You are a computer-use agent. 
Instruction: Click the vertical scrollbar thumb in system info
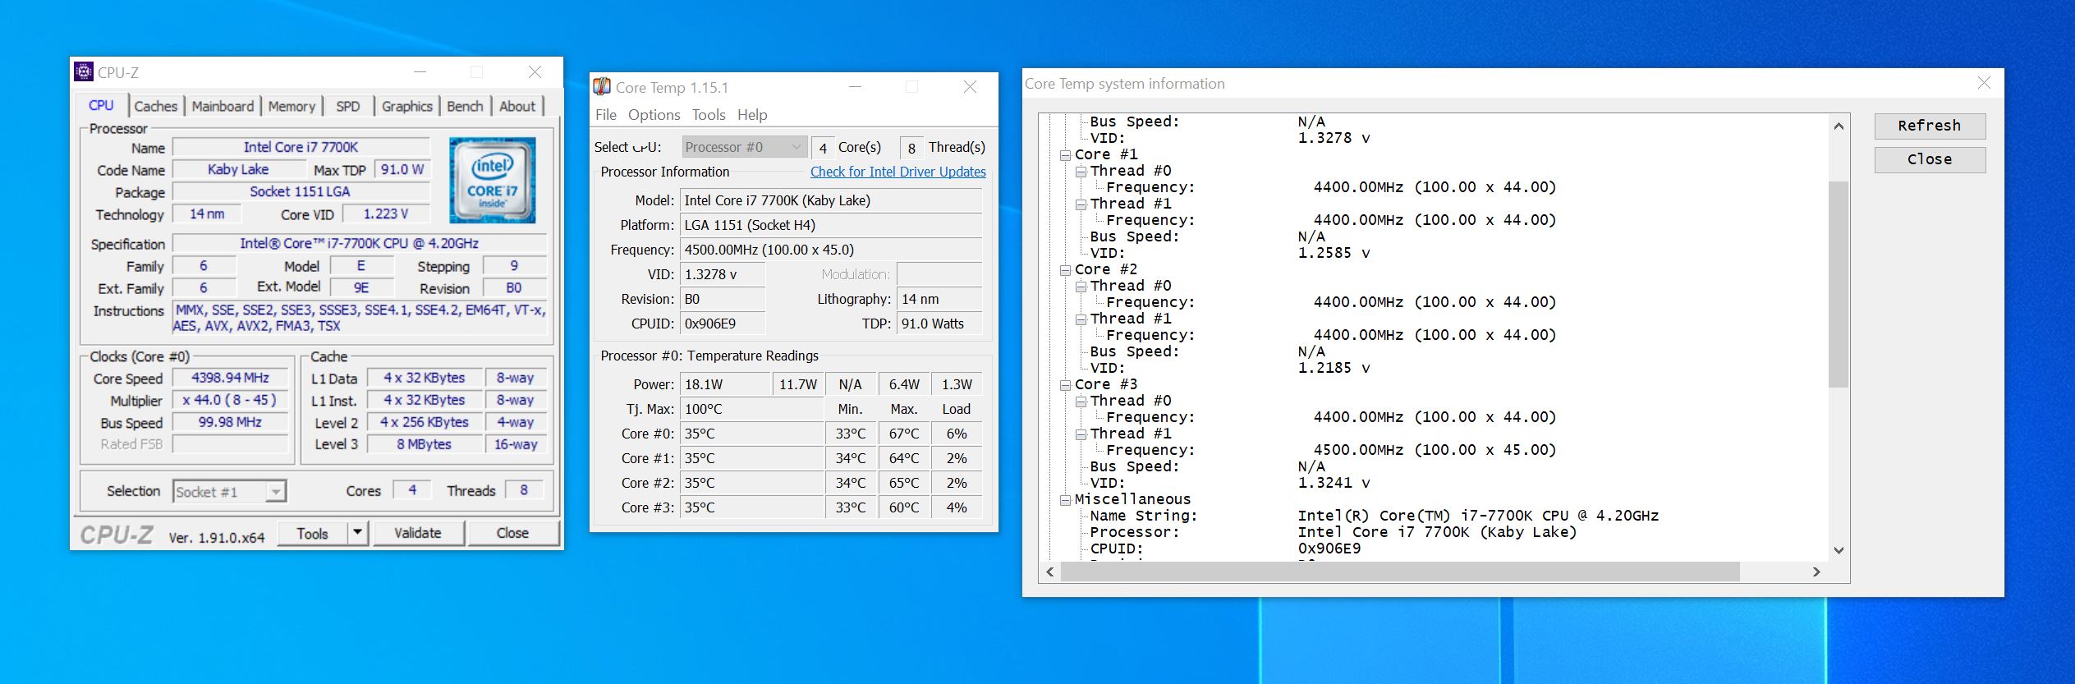click(1839, 284)
